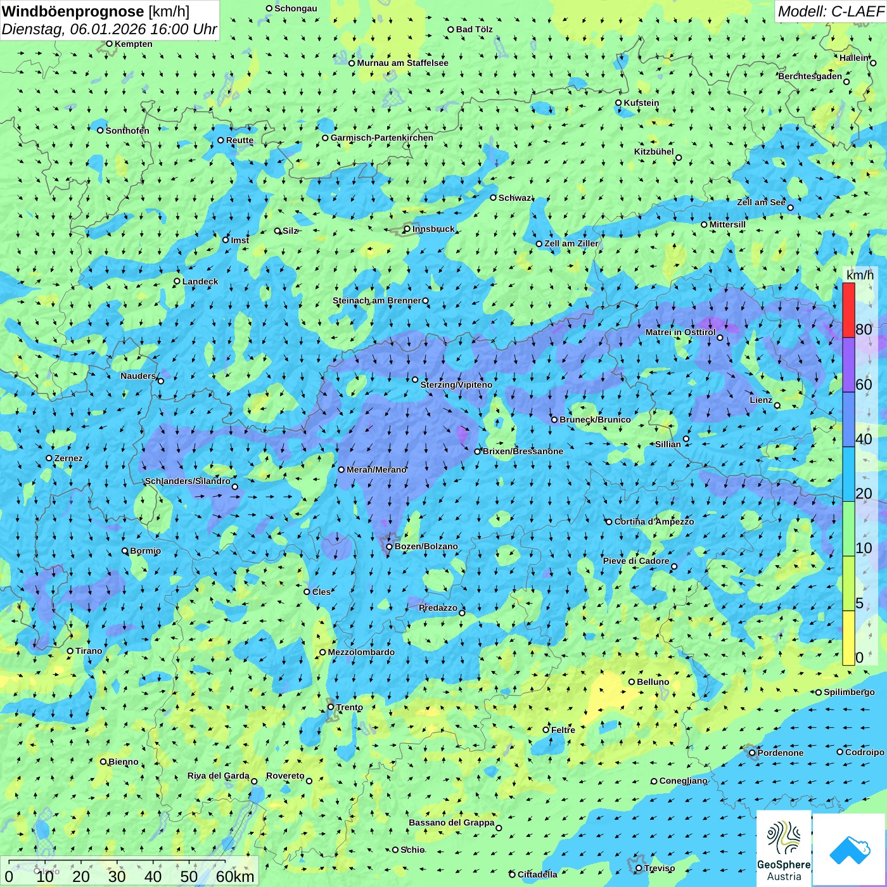Image resolution: width=887 pixels, height=887 pixels.
Task: Click the Matrei in Osttirol label
Action: click(x=680, y=332)
